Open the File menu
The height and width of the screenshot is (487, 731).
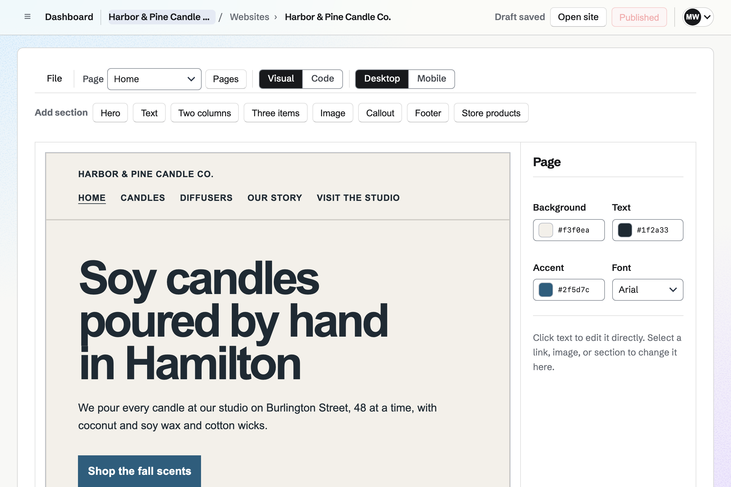point(55,79)
